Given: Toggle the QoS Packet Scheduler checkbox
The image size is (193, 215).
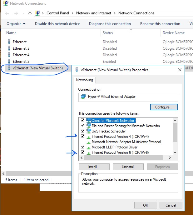Looking at the screenshot, I should (82, 131).
